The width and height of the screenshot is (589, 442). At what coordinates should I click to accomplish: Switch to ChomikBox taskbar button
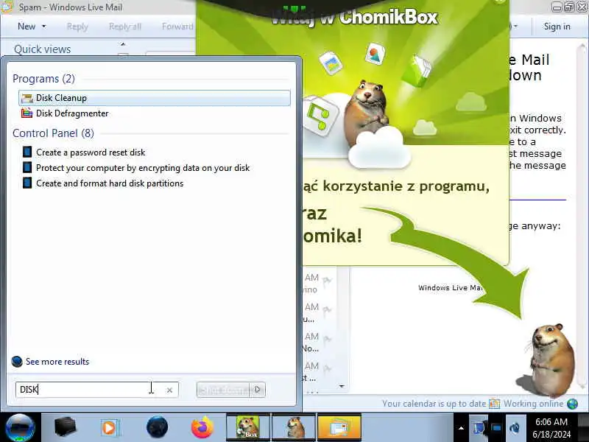point(248,427)
